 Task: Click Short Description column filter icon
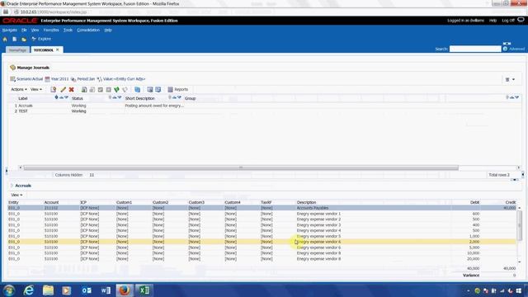(170, 97)
